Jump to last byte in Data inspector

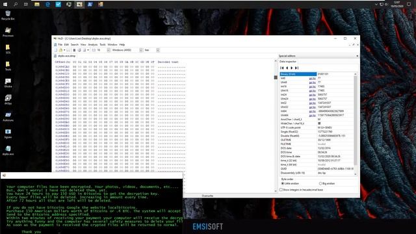[x=296, y=68]
